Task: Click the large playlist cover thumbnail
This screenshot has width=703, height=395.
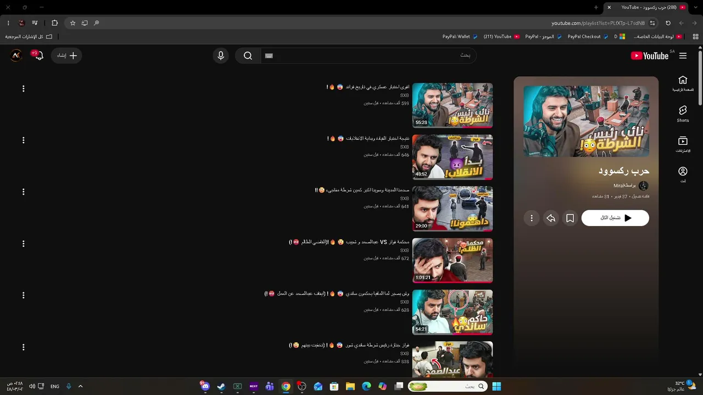Action: (586, 121)
